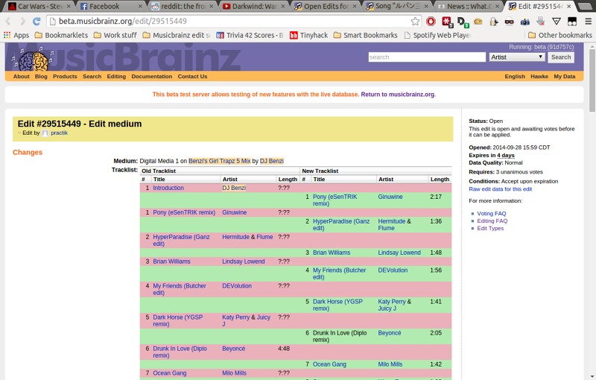Open the Editing FAQ link
The height and width of the screenshot is (380, 596).
tap(492, 221)
